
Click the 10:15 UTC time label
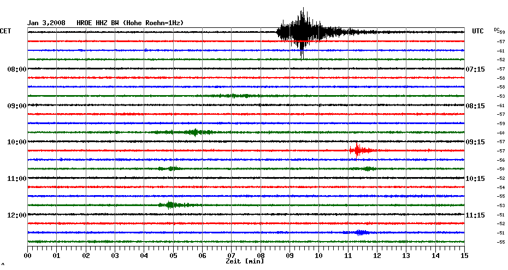click(475, 179)
